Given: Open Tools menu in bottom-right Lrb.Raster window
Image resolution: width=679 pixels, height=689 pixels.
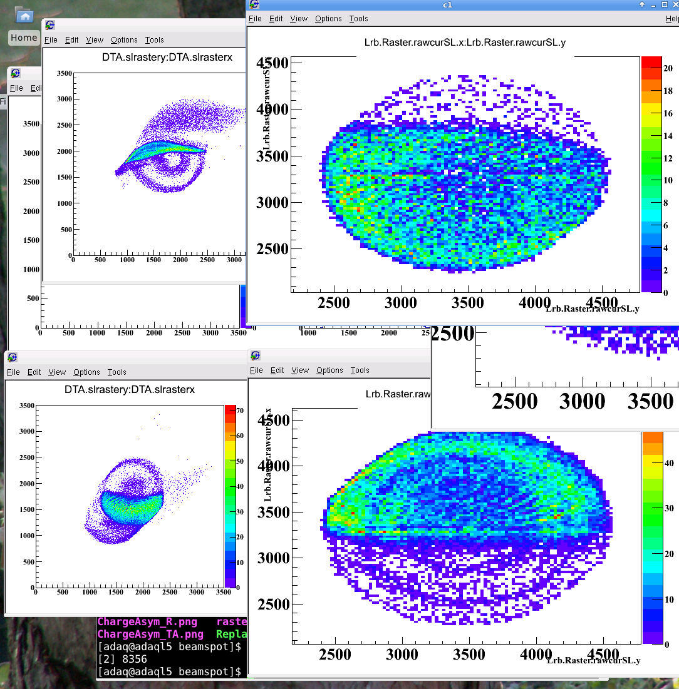Looking at the screenshot, I should click(x=360, y=370).
